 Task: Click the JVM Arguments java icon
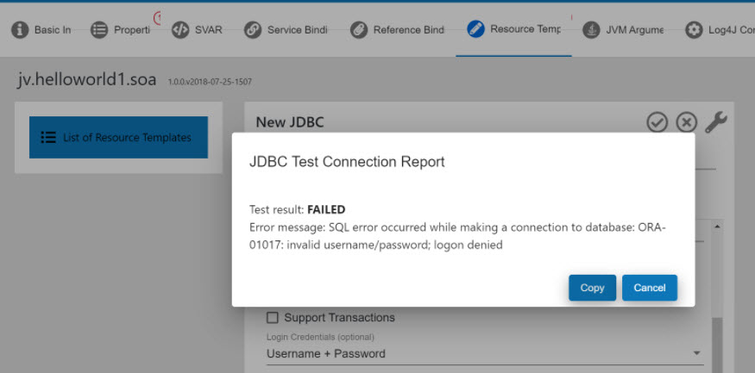coord(591,29)
